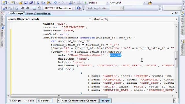Open the Server Explorer side panel
The height and width of the screenshot is (104, 185).
coord(2,37)
